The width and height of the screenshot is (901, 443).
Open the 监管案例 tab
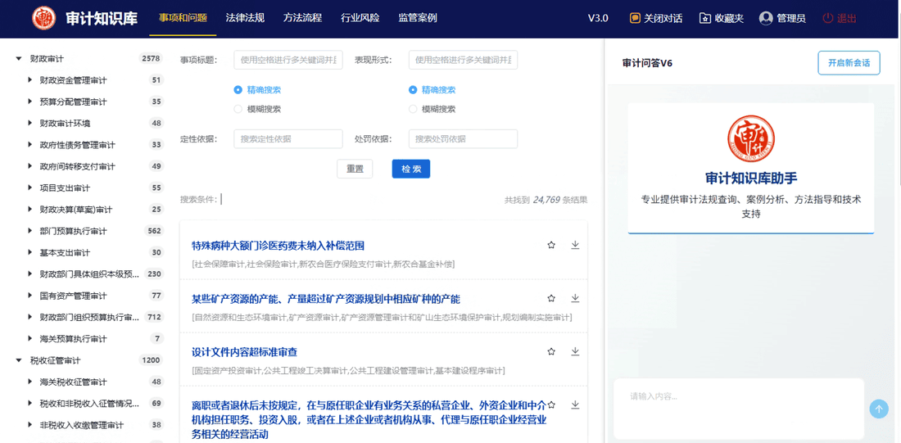tap(418, 18)
